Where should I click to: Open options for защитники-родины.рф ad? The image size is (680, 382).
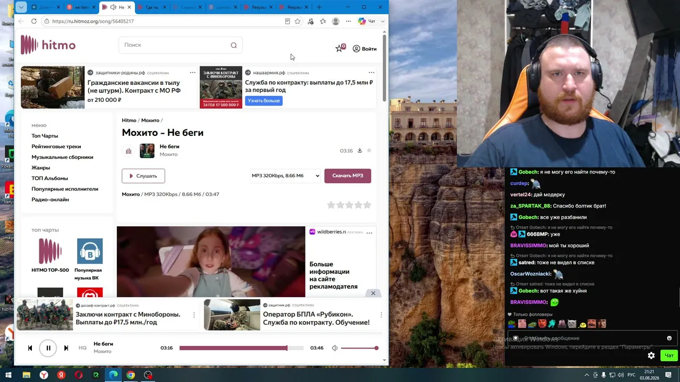click(x=193, y=73)
